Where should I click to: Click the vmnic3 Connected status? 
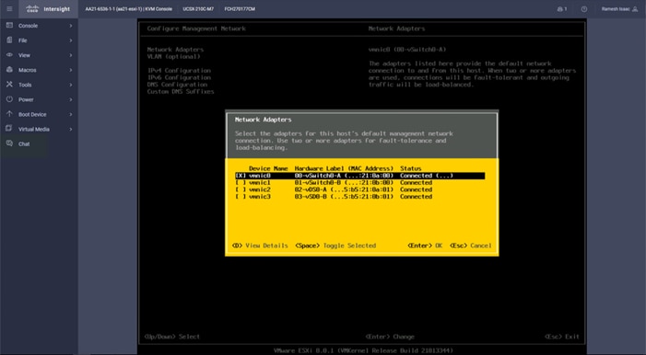(417, 197)
